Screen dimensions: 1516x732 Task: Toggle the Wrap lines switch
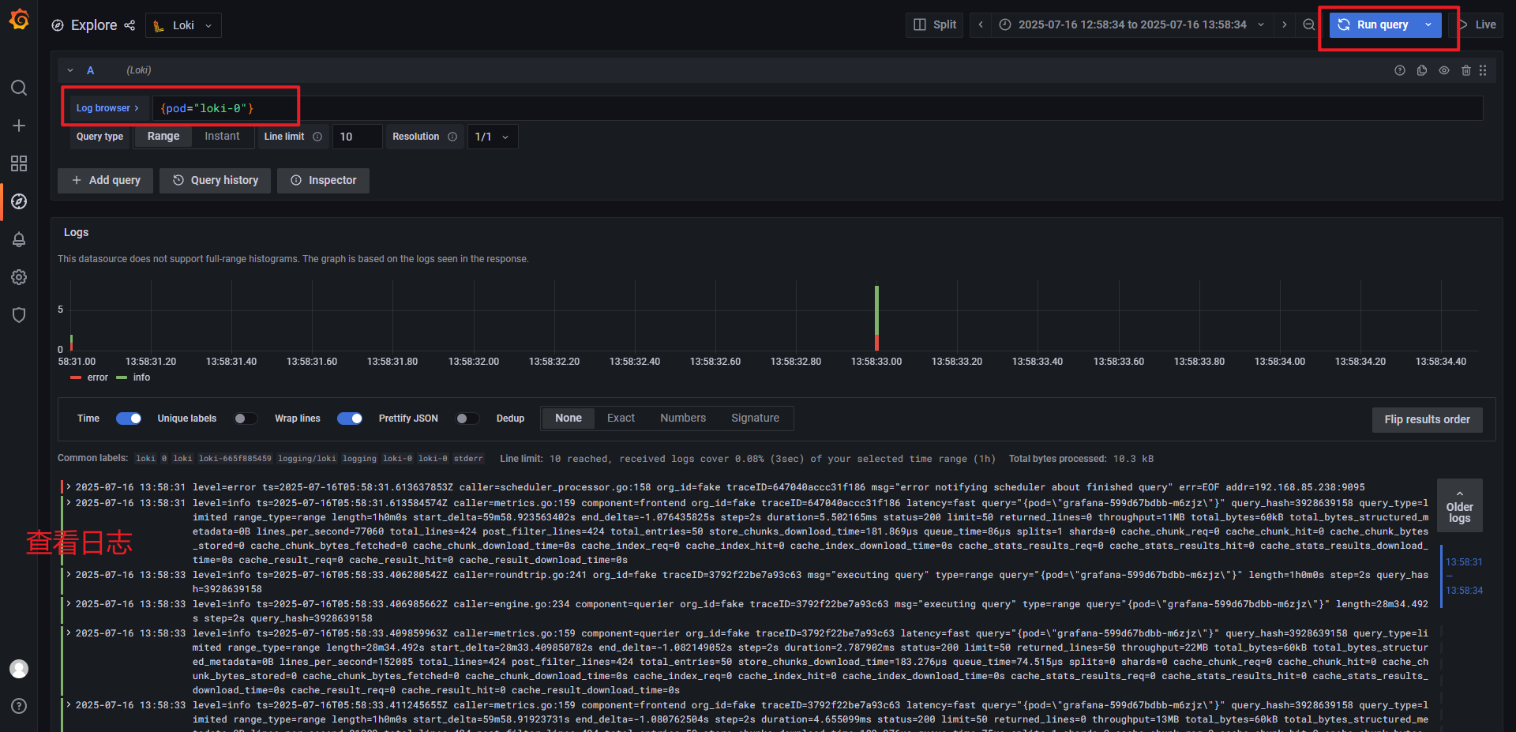tap(350, 419)
